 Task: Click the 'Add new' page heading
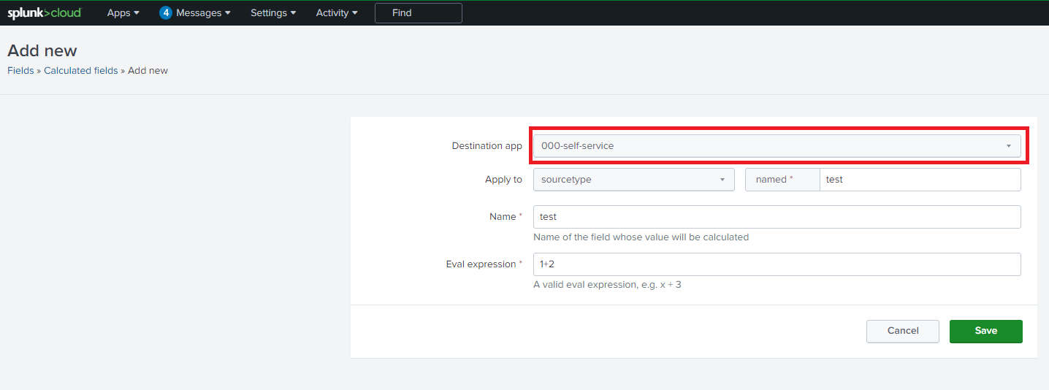tap(42, 51)
